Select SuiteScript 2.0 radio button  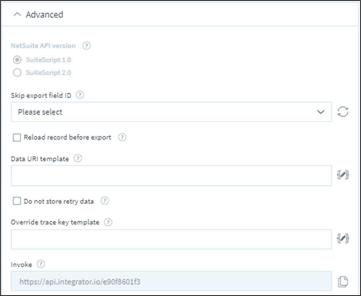(x=17, y=72)
